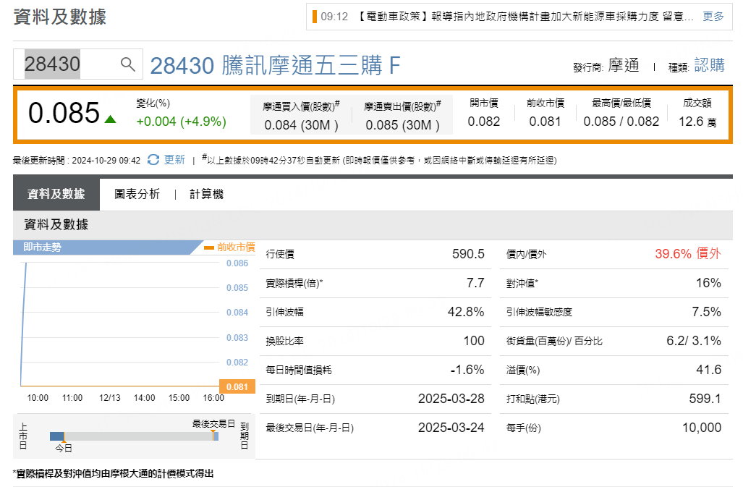Viewport: 743px width, 487px height.
Task: Click the refresh arrows icon
Action: (x=153, y=160)
